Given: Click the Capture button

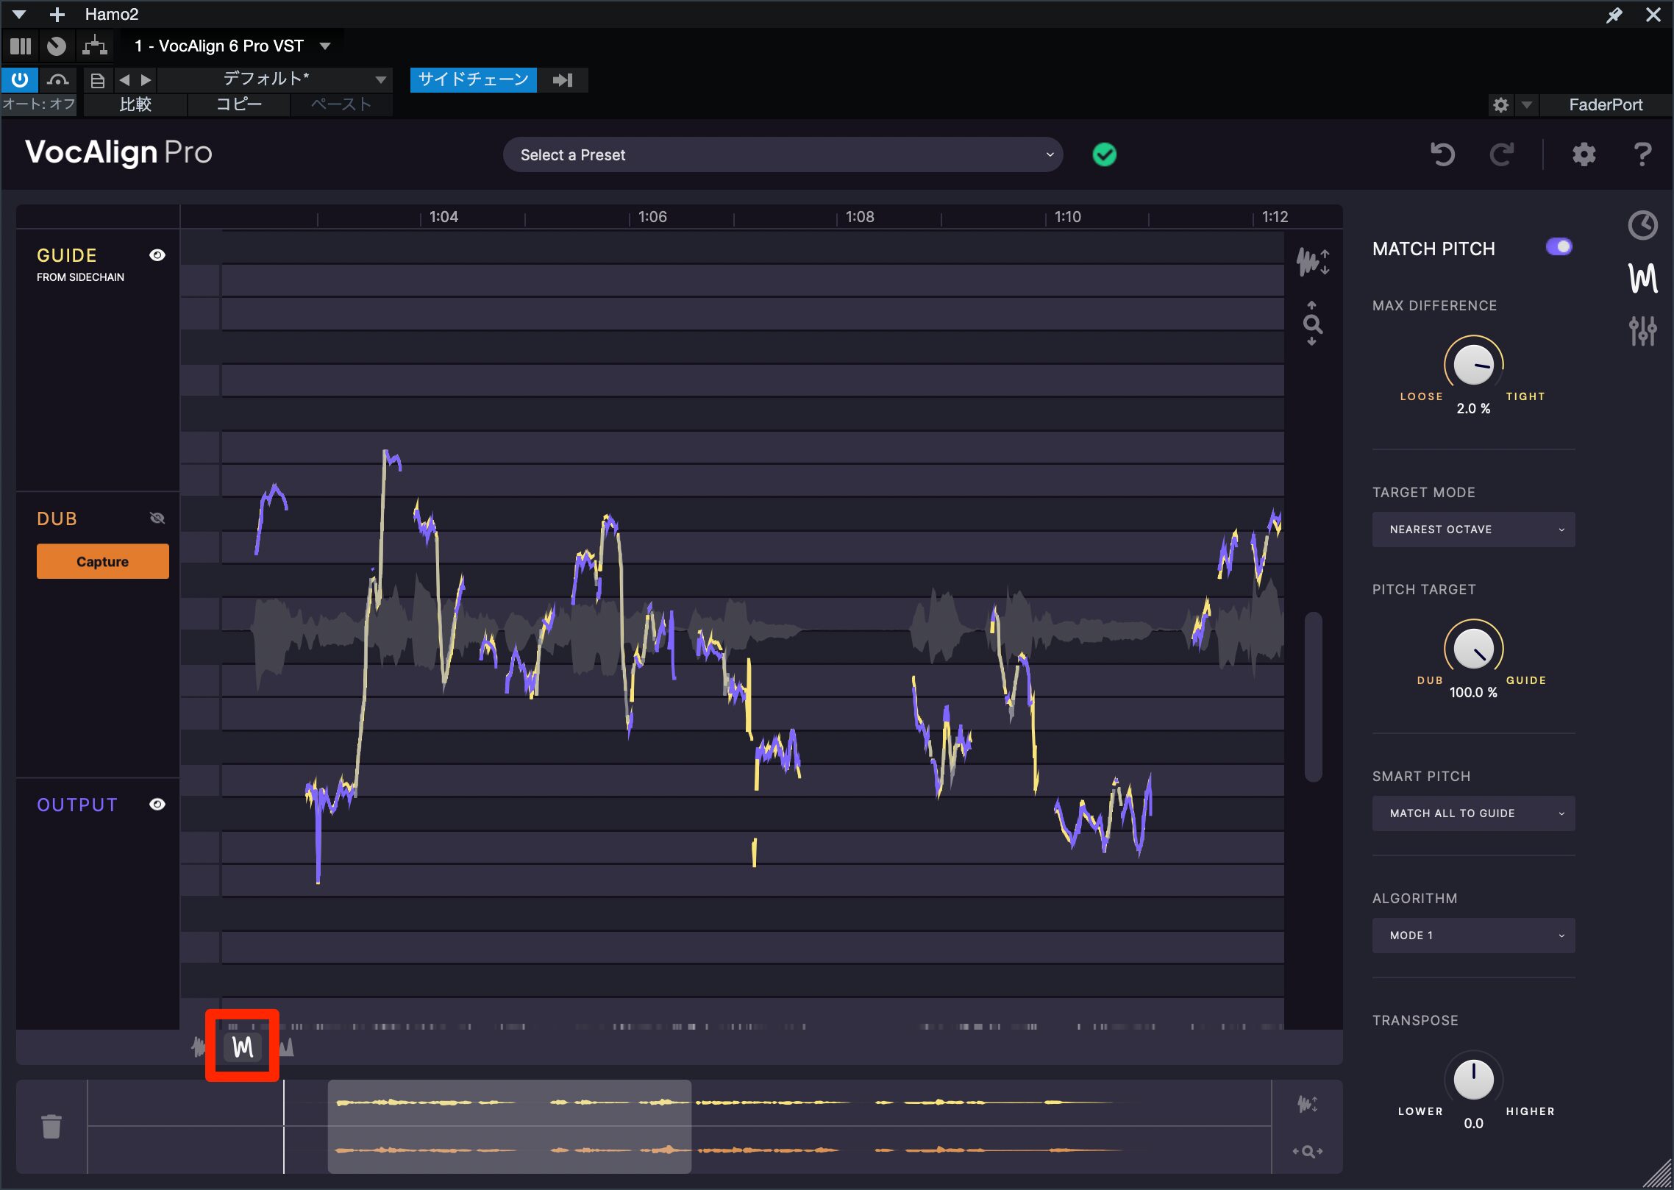Looking at the screenshot, I should [103, 562].
